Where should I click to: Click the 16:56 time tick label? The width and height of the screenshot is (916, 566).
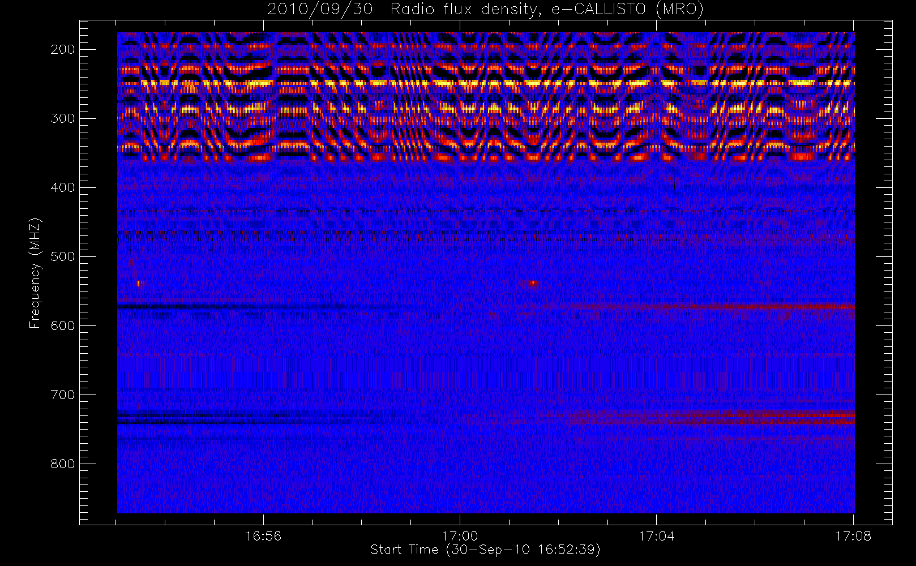[x=263, y=536]
